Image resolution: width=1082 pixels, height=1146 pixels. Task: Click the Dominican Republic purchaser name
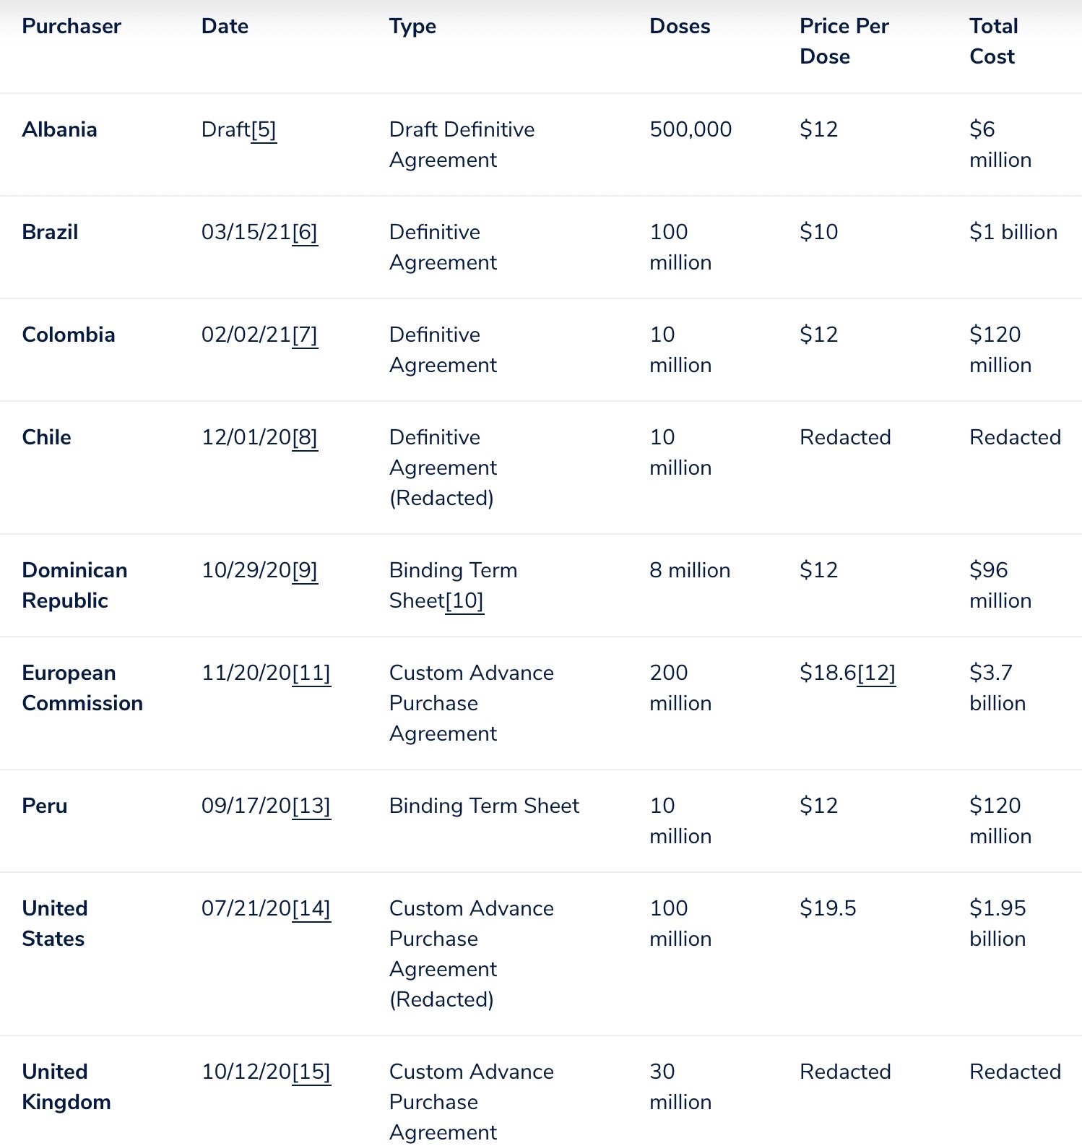point(74,585)
